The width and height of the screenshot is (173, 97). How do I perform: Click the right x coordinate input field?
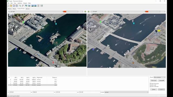(x=66, y=92)
